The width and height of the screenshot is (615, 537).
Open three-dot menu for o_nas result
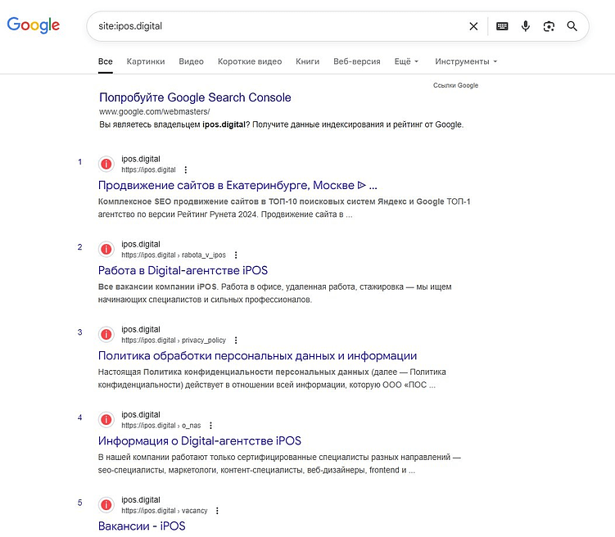coord(210,426)
